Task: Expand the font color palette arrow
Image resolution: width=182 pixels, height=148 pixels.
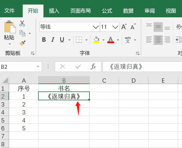Action: [x=118, y=40]
